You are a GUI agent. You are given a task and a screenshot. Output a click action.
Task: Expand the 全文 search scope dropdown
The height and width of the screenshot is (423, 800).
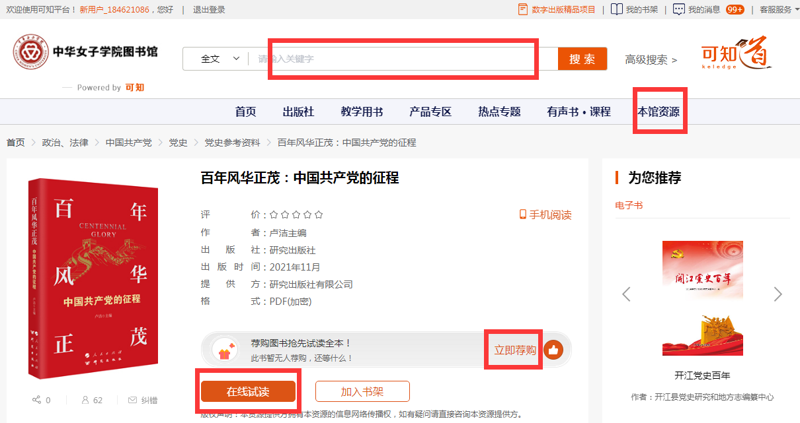pyautogui.click(x=220, y=59)
